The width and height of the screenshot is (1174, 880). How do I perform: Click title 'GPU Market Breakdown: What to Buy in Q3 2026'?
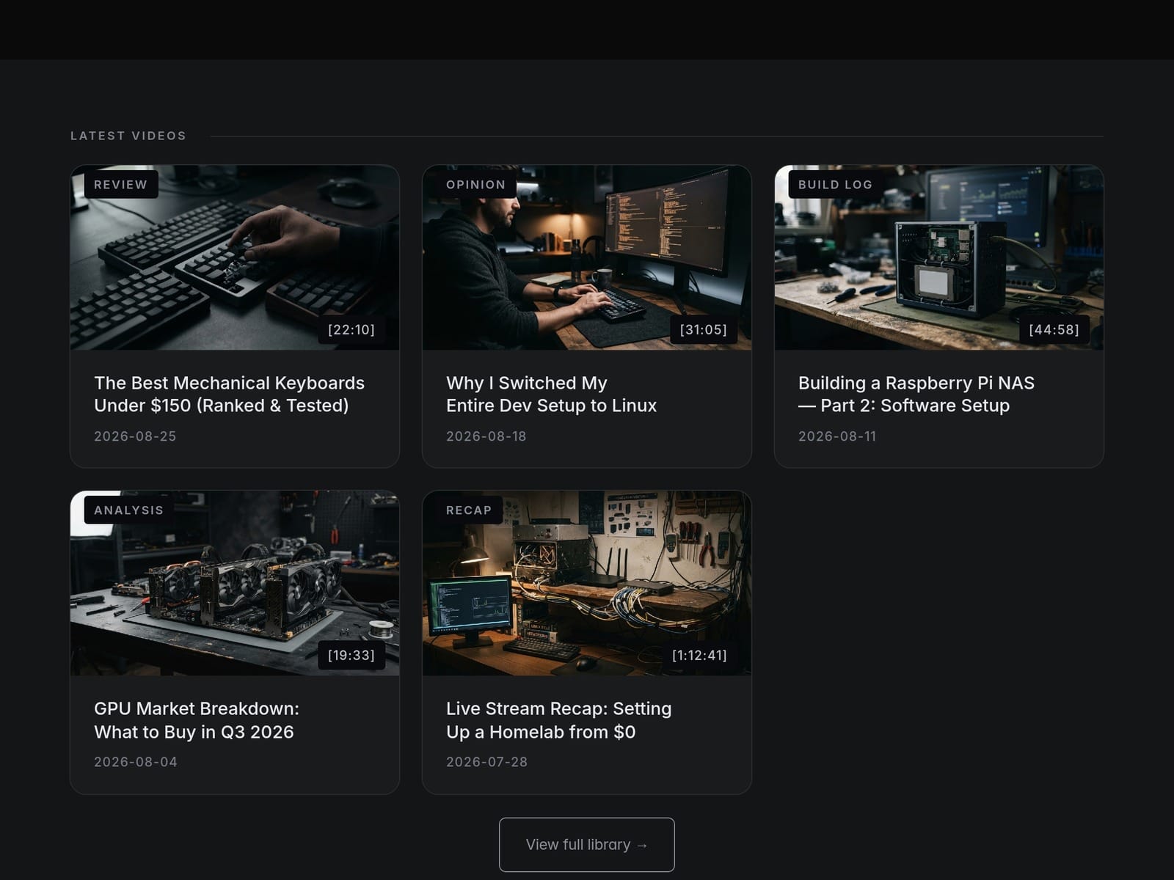tap(197, 720)
